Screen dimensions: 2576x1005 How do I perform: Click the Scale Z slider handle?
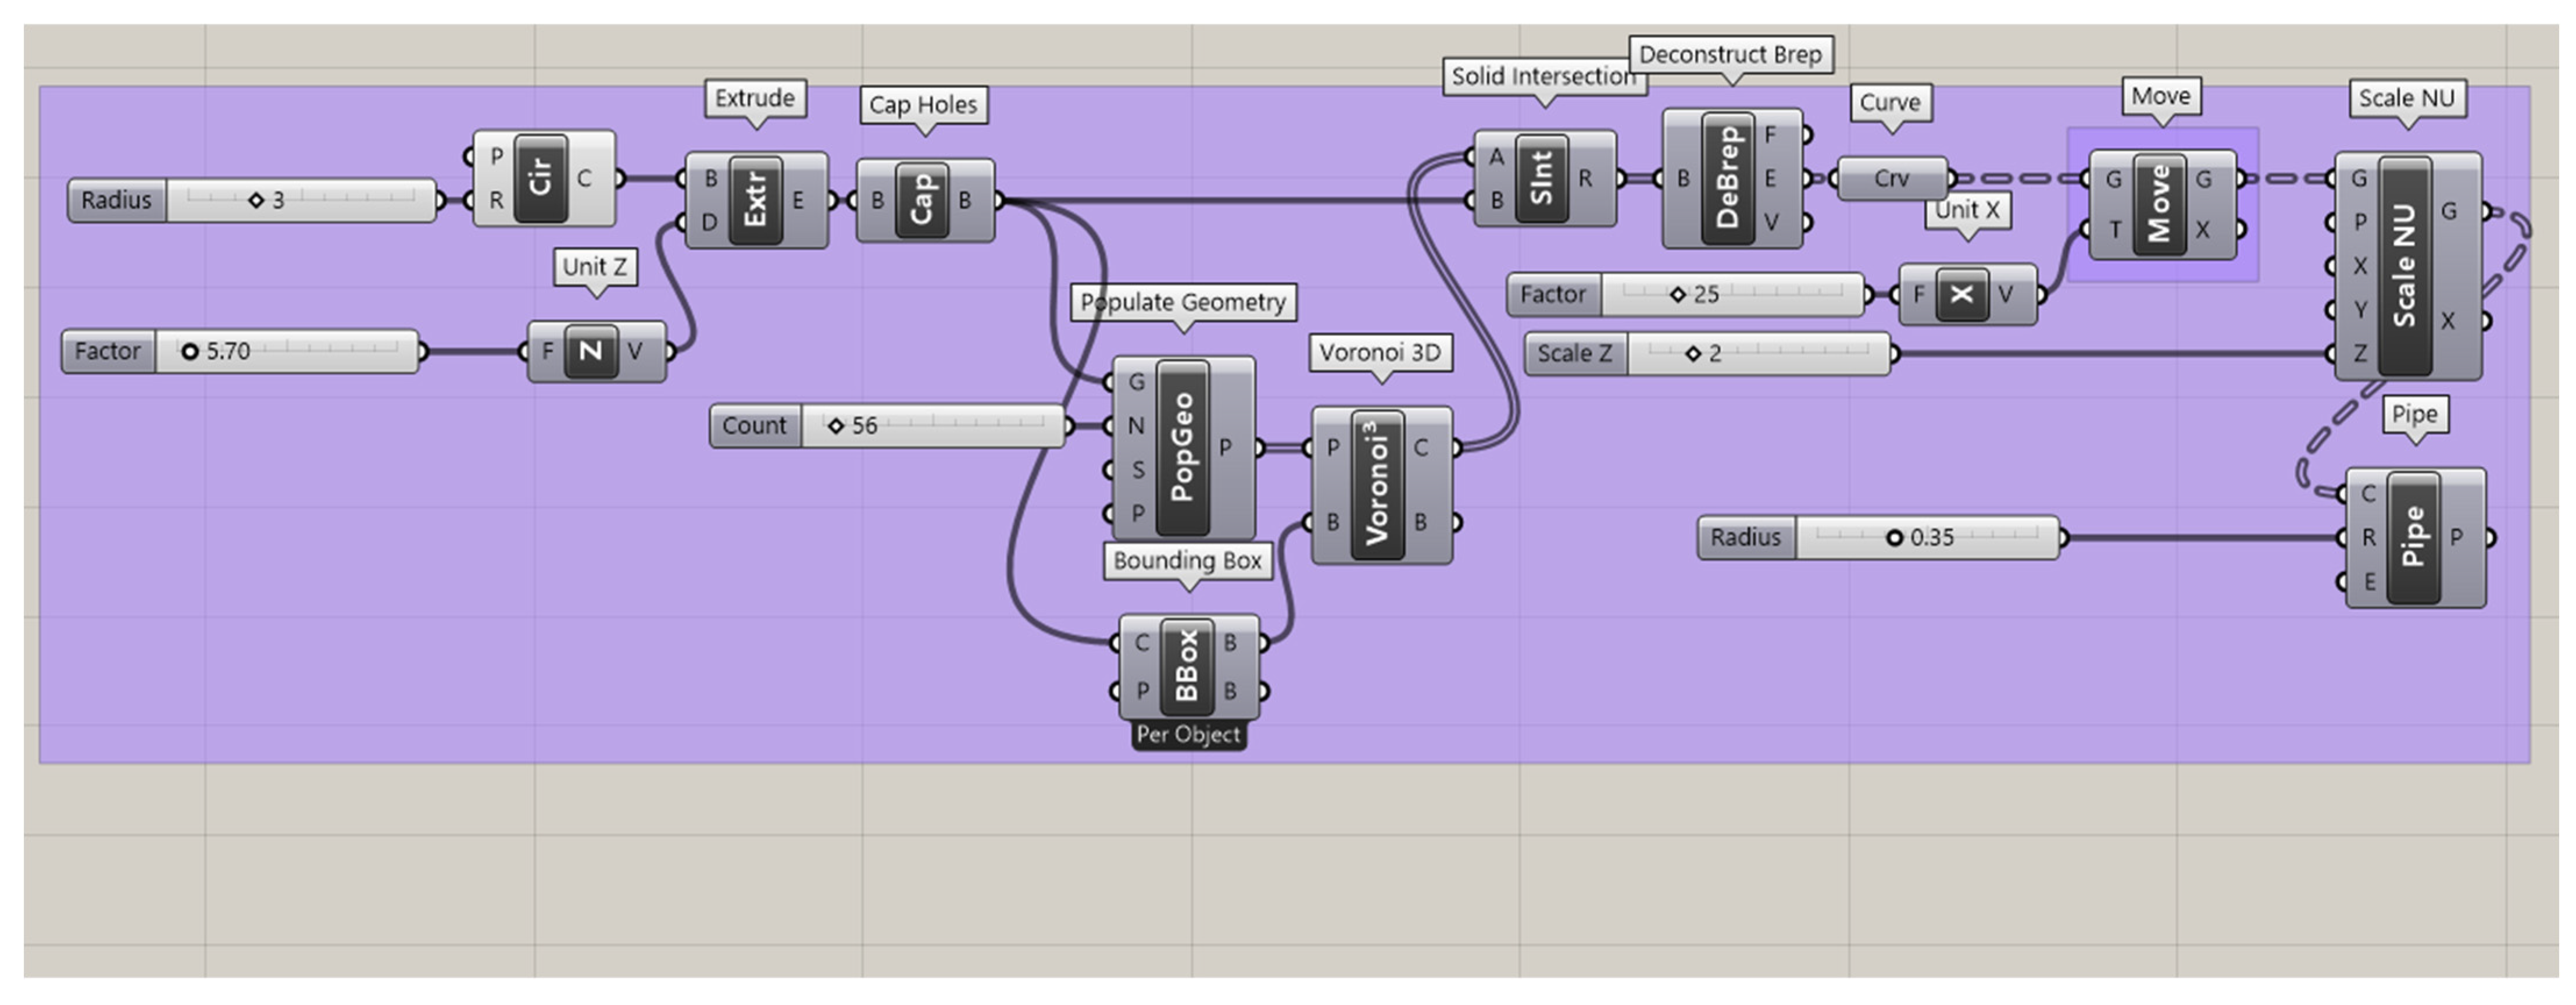pyautogui.click(x=1692, y=354)
